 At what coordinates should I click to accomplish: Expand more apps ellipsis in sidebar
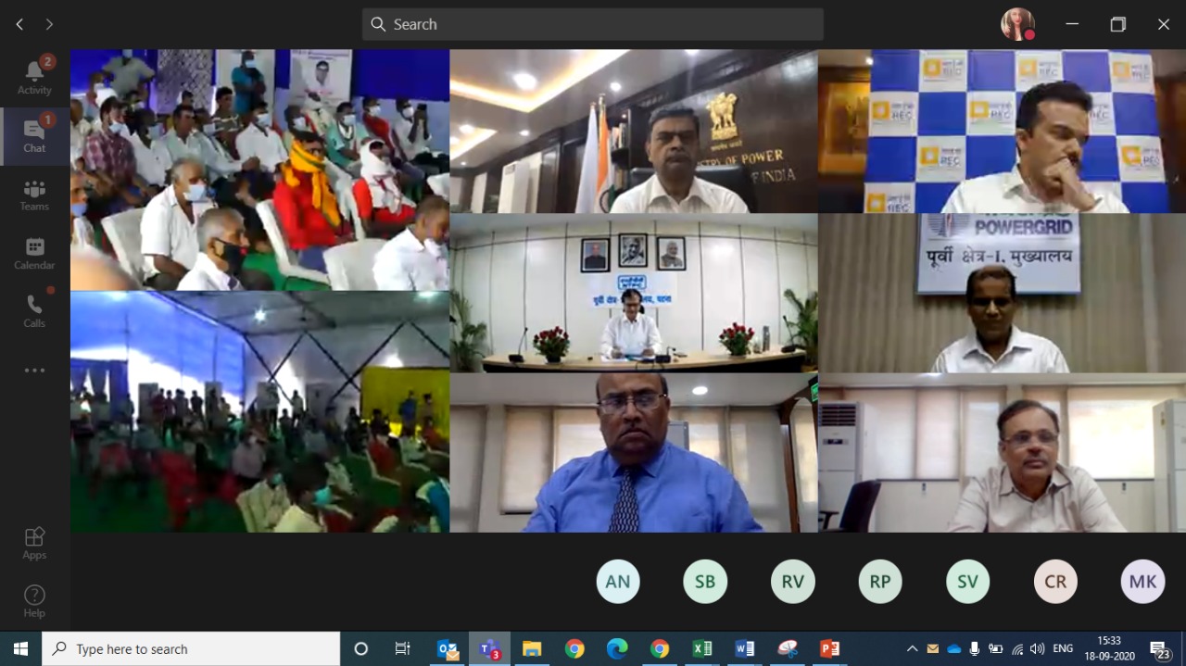click(x=34, y=371)
